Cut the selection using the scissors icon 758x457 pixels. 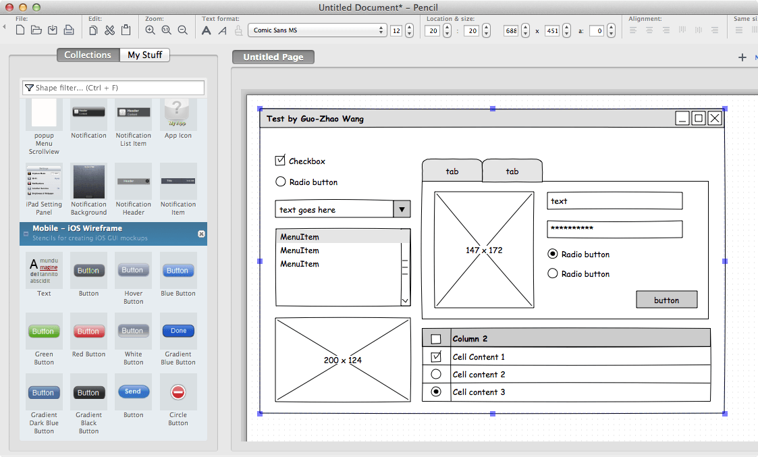click(x=109, y=30)
